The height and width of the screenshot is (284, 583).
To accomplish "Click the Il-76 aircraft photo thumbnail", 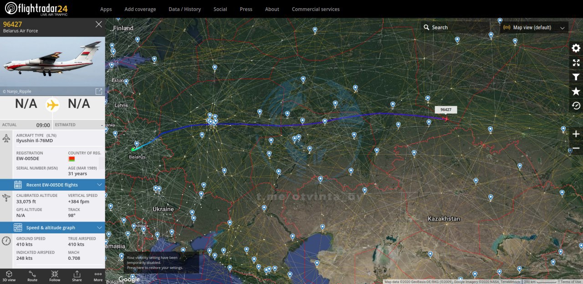I will click(52, 62).
